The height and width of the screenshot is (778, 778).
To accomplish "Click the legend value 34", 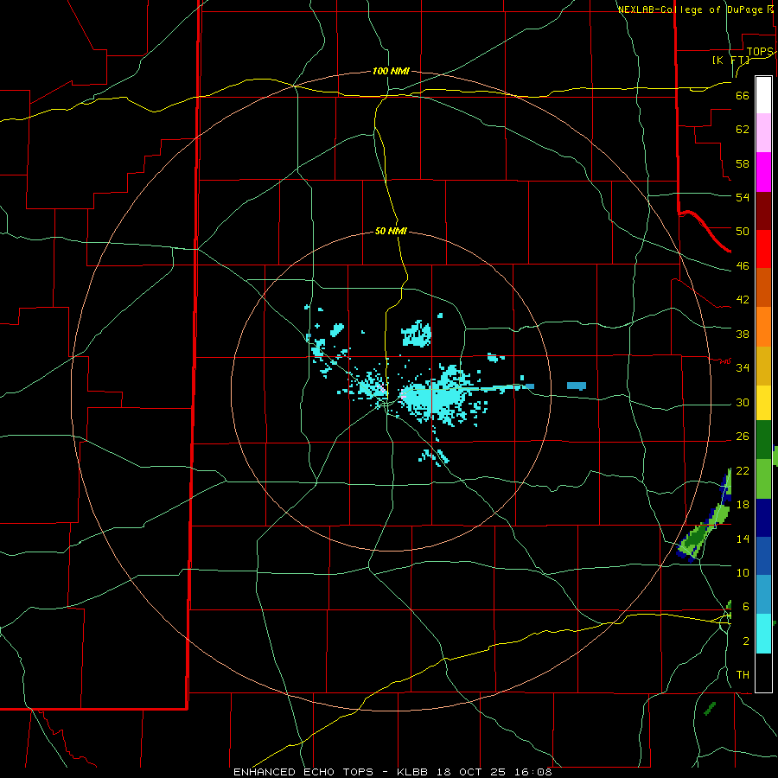I will tap(743, 368).
